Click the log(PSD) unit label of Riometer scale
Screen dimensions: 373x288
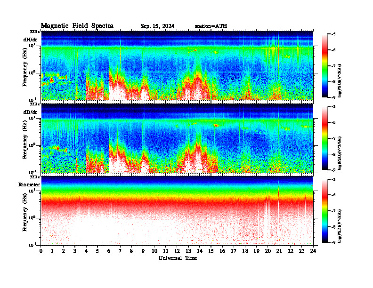click(x=340, y=226)
